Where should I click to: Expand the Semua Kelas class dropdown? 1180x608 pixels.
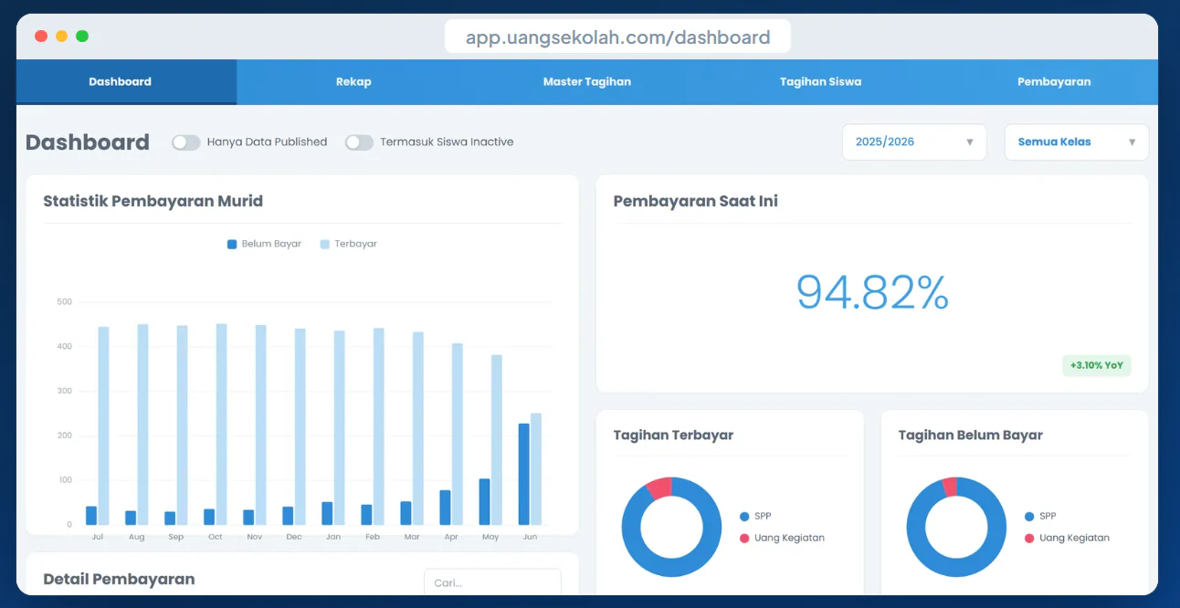(1077, 142)
